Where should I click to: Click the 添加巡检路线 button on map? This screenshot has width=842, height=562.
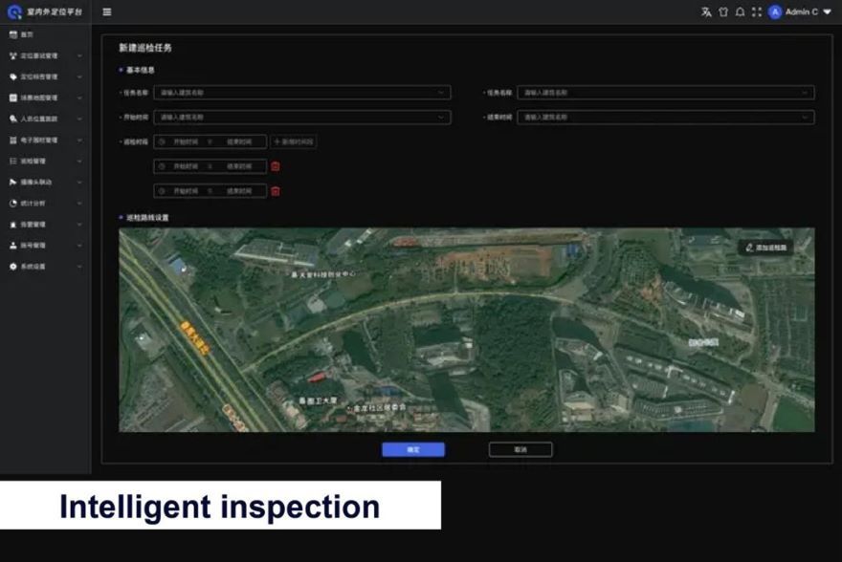coord(765,247)
